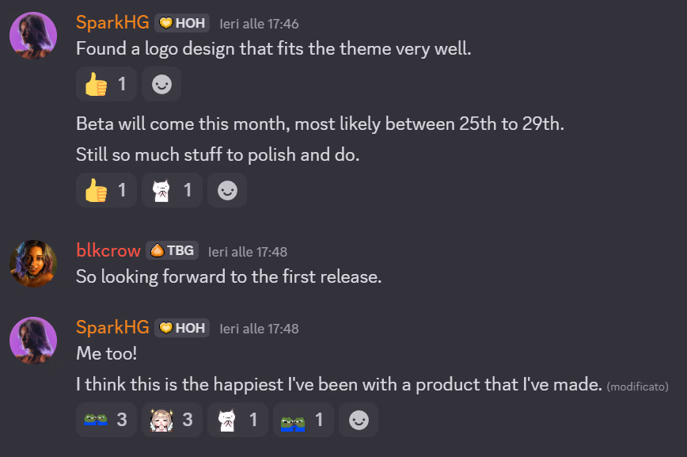
Task: Toggle the hugging frogs reaction with count 3
Action: [x=106, y=420]
